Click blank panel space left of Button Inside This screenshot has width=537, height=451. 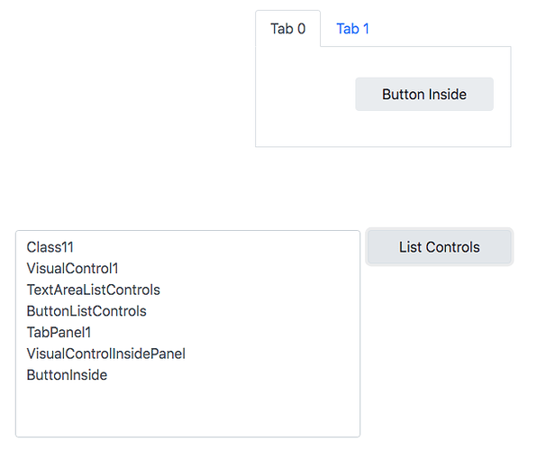pyautogui.click(x=305, y=96)
